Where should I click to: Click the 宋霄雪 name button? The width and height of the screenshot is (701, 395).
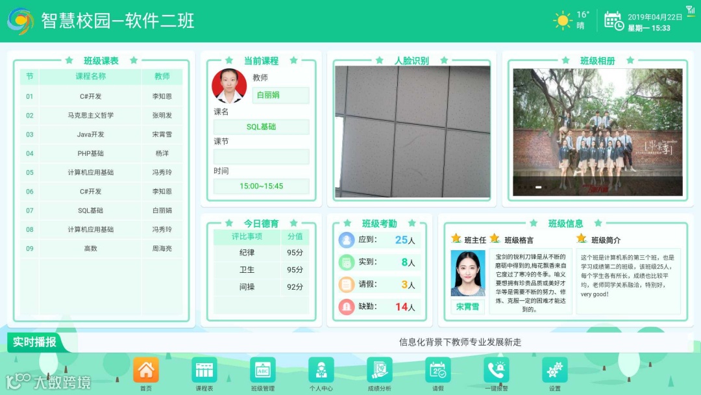(468, 307)
